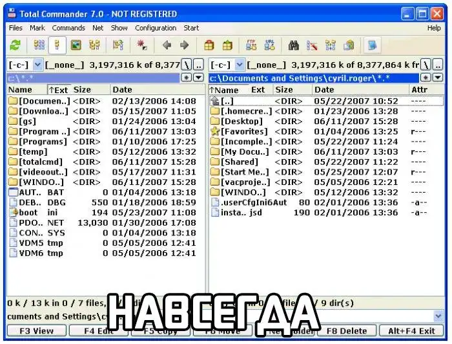The image size is (452, 344).
Task: Toggle the highlighted Full view mode icon
Action: 57,45
